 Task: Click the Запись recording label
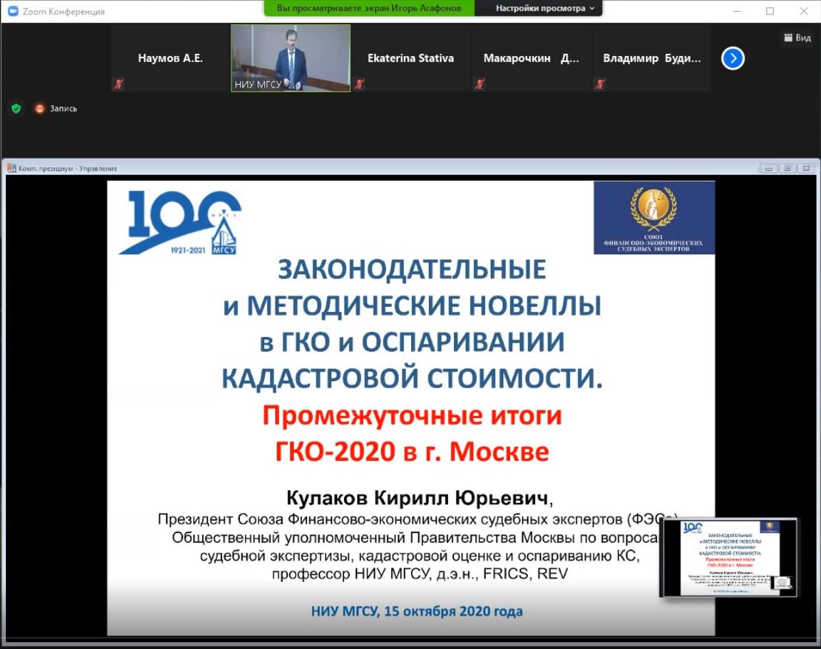pos(63,109)
